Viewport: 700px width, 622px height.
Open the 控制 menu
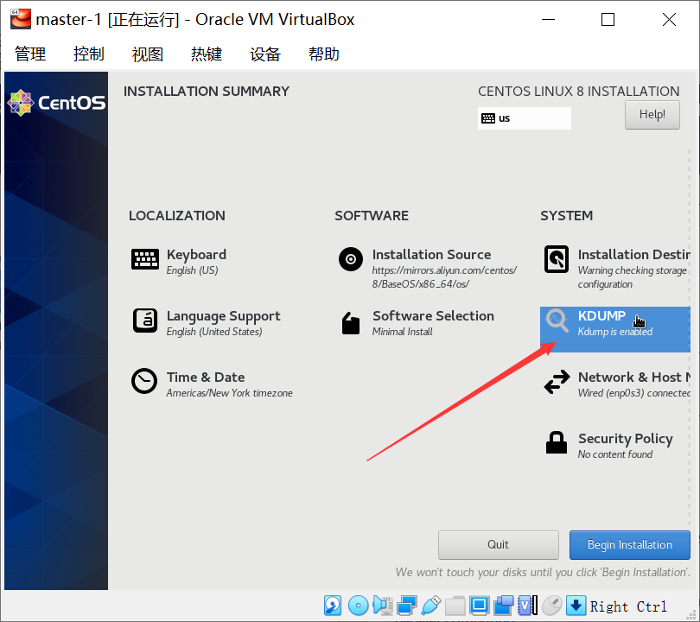[x=89, y=54]
